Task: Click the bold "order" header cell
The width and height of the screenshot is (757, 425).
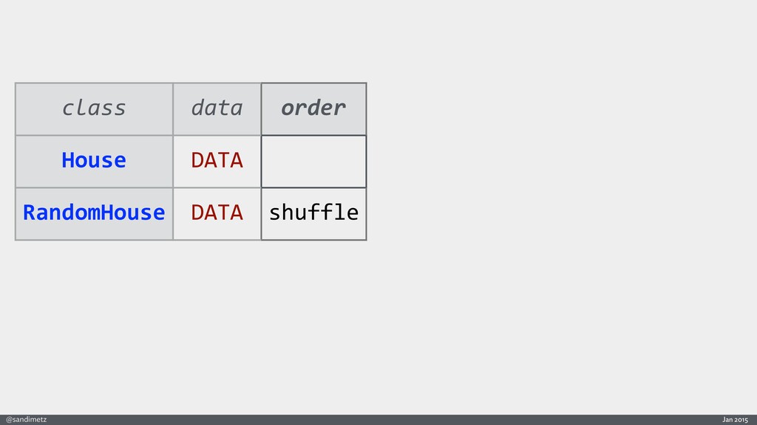Action: click(313, 108)
